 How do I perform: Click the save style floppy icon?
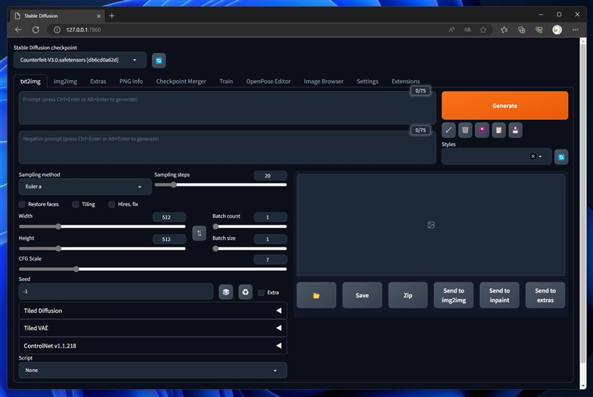515,130
